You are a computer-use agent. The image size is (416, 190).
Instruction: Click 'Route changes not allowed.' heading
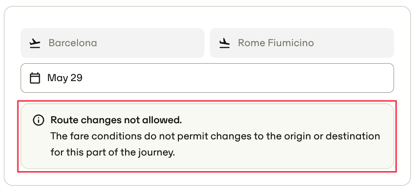coord(116,120)
